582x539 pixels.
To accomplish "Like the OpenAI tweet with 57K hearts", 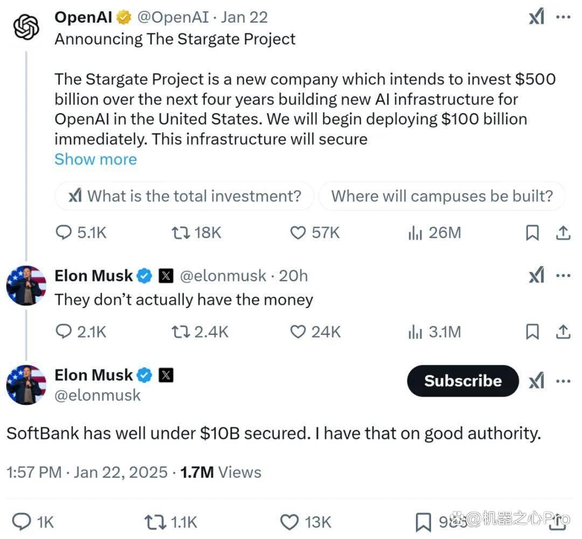I will [x=315, y=233].
